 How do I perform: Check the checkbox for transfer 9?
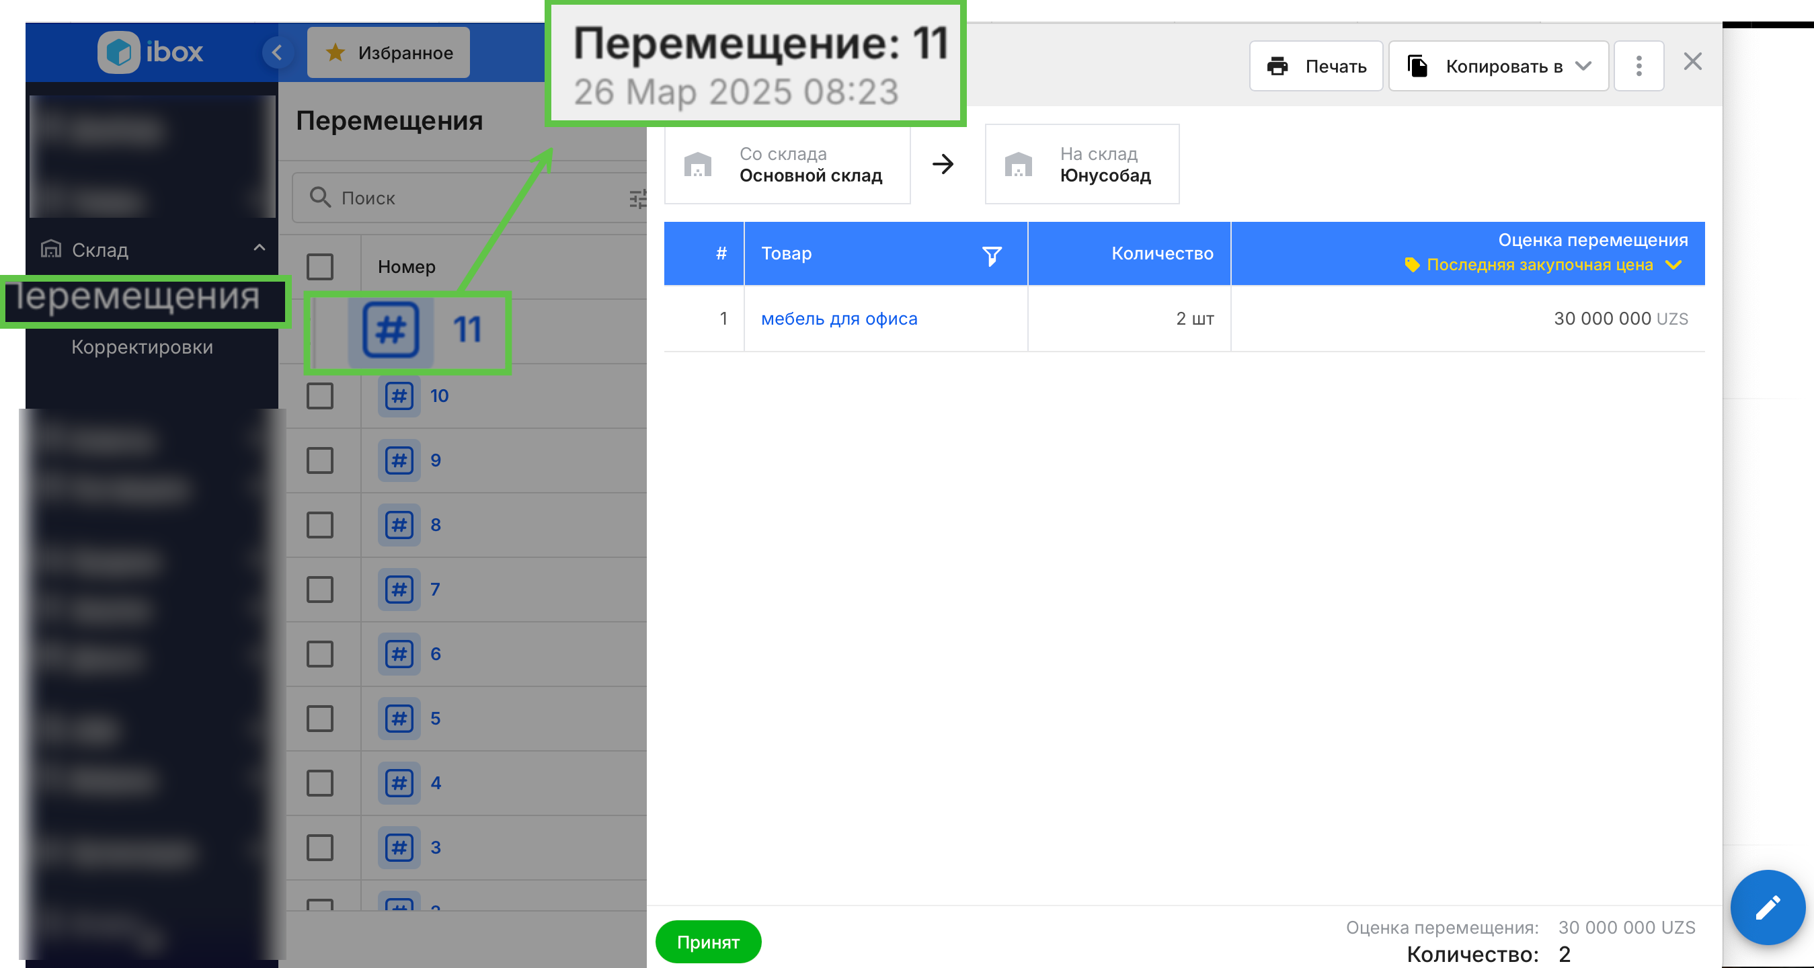320,460
